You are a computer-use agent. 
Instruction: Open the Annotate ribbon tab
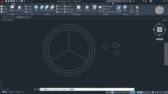[52, 4]
